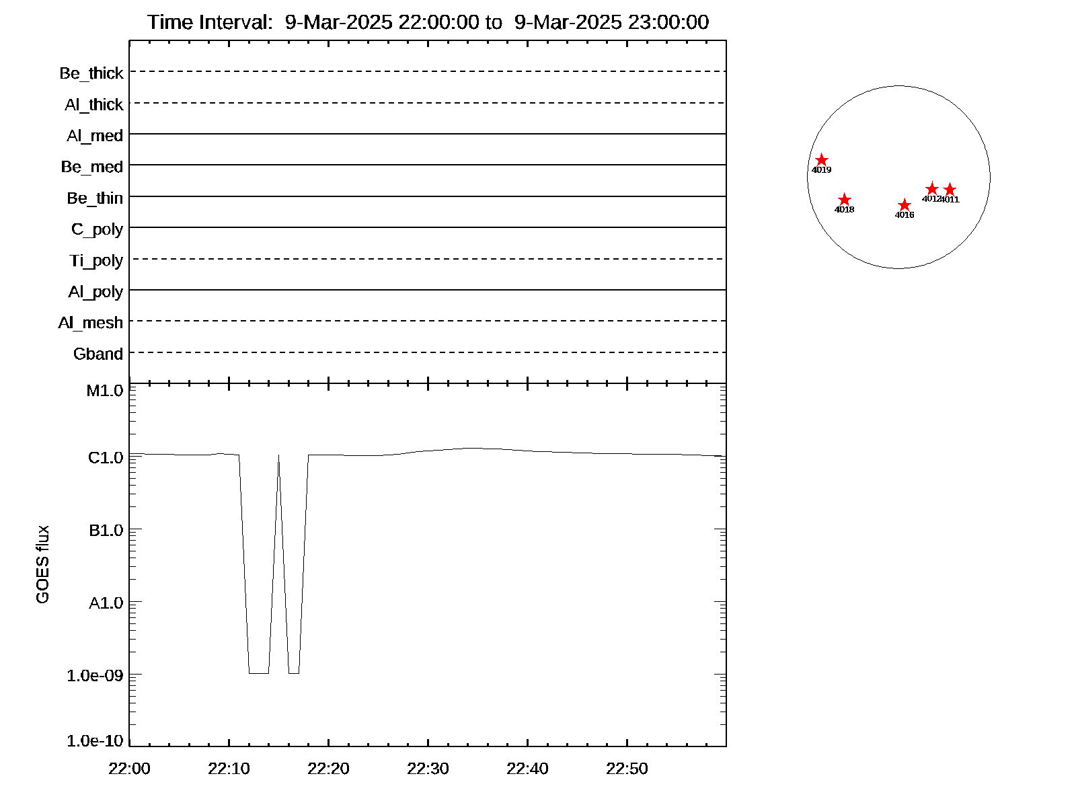
Task: Click the Gband filter label
Action: pos(98,354)
